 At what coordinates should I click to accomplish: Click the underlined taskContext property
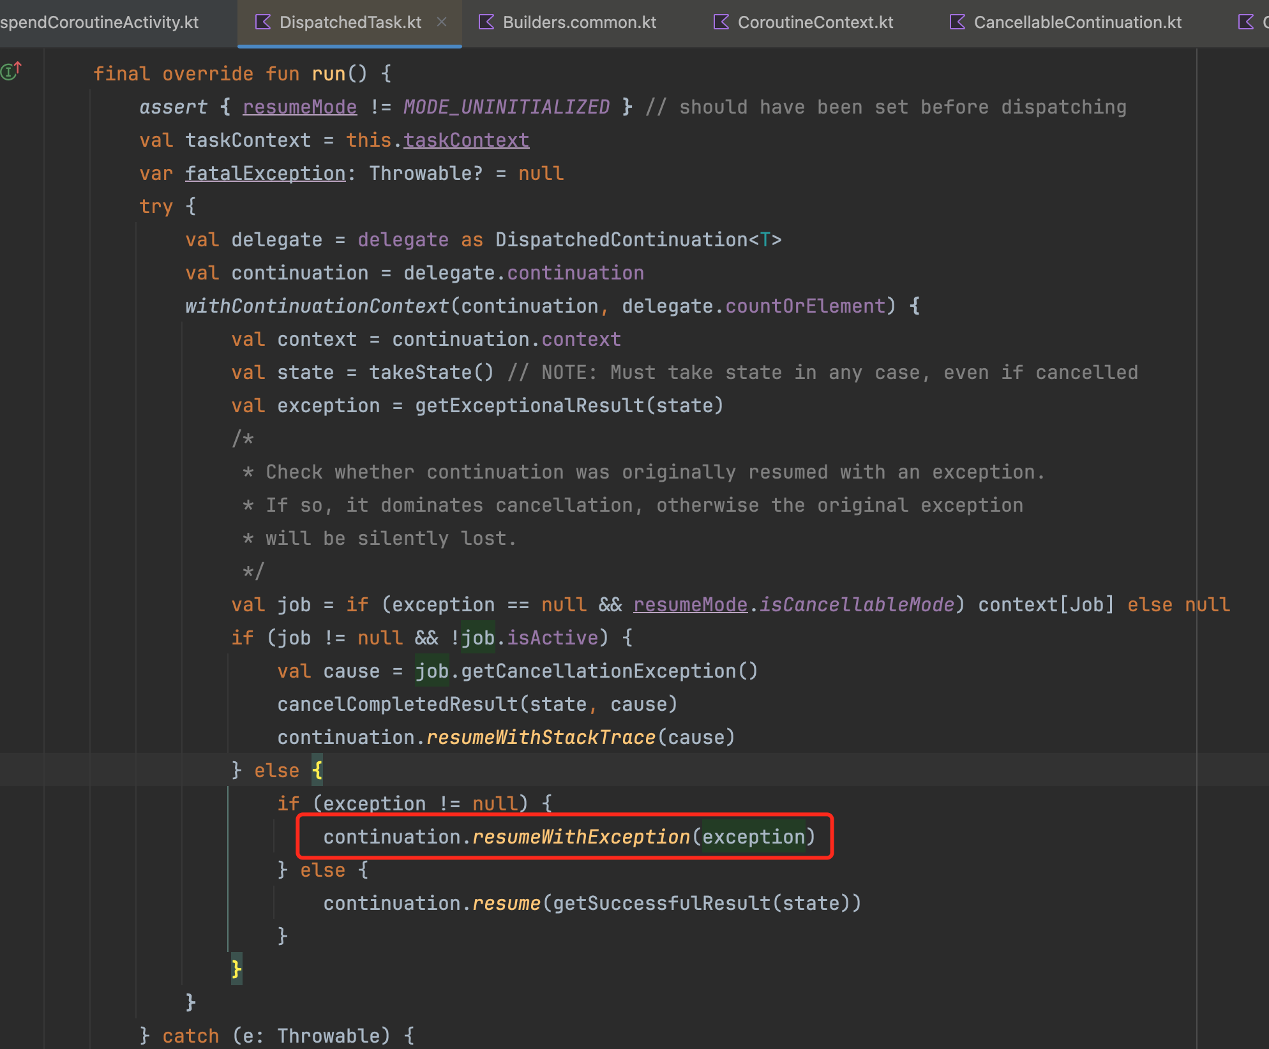pyautogui.click(x=466, y=140)
